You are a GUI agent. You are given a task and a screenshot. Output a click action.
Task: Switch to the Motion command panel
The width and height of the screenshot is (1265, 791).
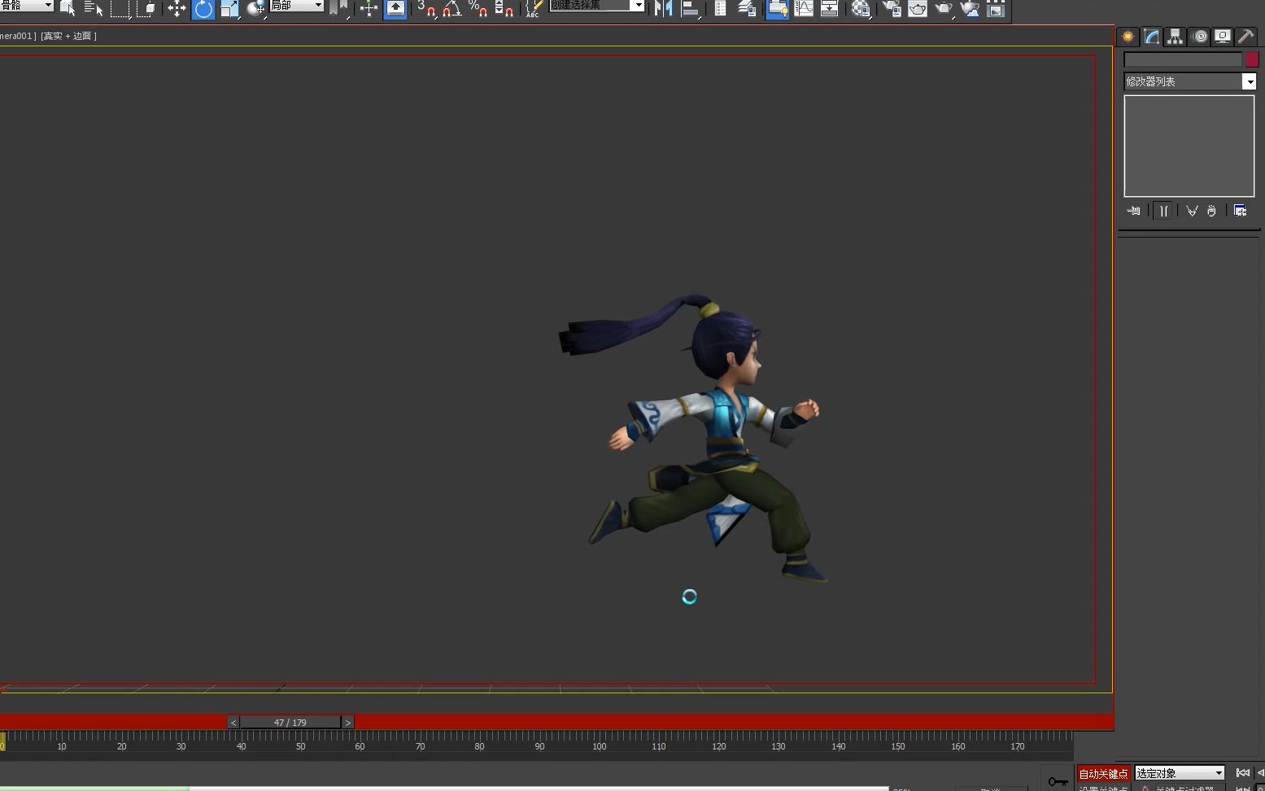[x=1199, y=36]
